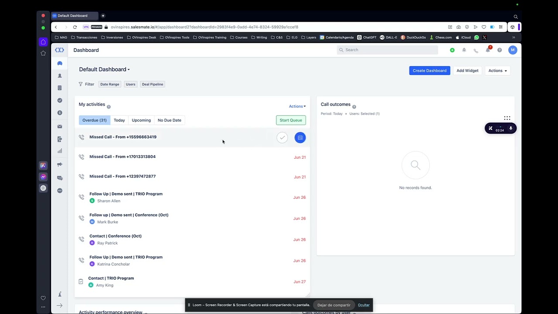Click the help icon beside My activities
558x314 pixels.
(x=109, y=107)
